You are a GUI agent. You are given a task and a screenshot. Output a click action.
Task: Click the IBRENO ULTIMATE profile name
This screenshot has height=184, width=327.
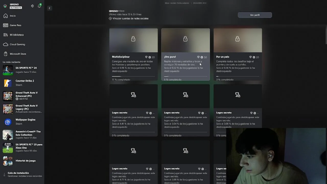[16, 6]
